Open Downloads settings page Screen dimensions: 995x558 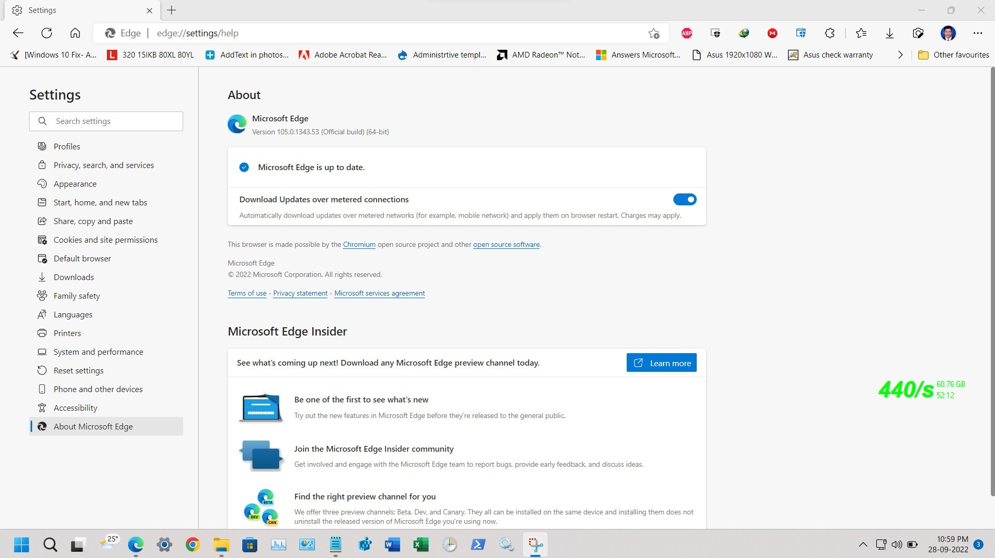(106, 277)
